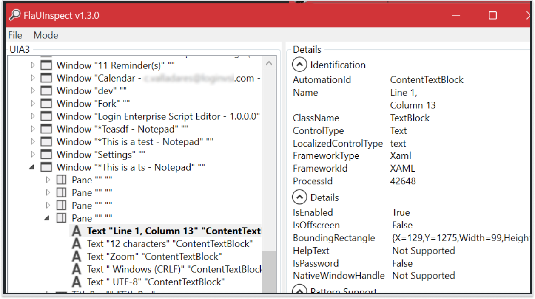Click window icon next to "Calendar" entry

[46, 78]
